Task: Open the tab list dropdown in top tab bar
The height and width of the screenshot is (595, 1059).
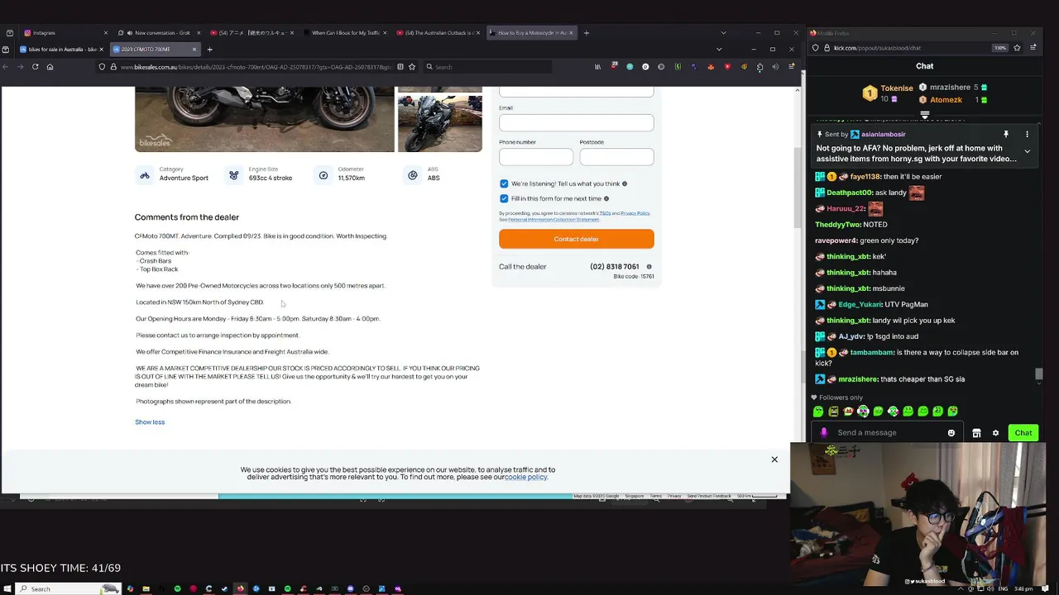Action: coord(723,33)
